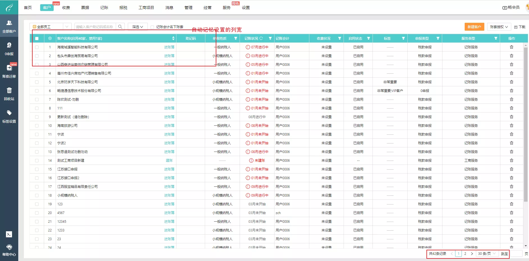
Task: Open the 全部员工 employee dropdown
Action: tap(50, 27)
